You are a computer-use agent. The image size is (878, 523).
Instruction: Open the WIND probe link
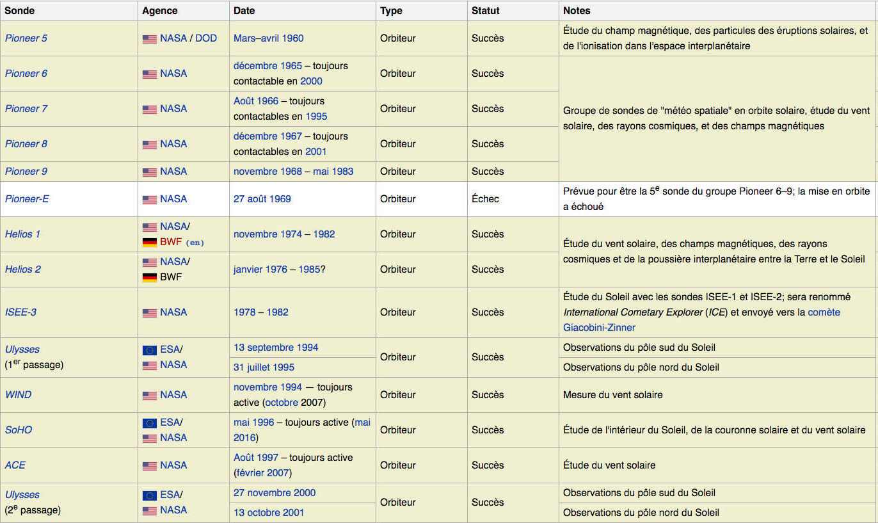(18, 395)
